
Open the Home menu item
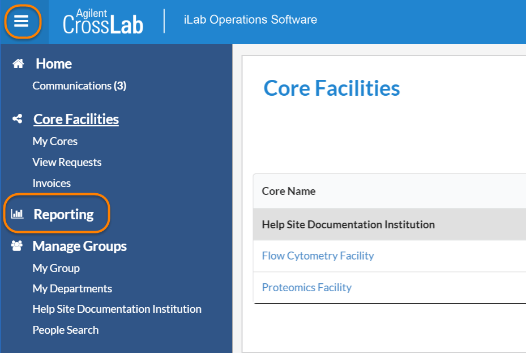[54, 64]
